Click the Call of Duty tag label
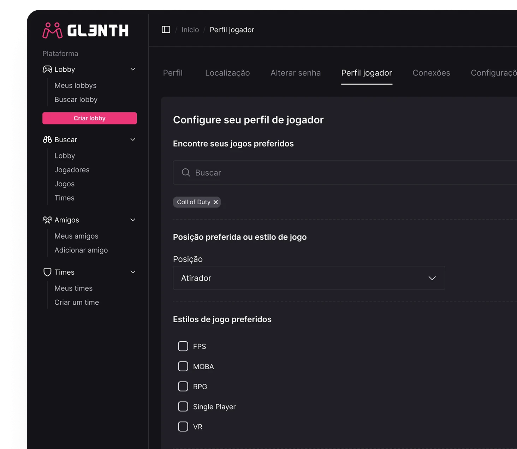517x449 pixels. click(194, 202)
